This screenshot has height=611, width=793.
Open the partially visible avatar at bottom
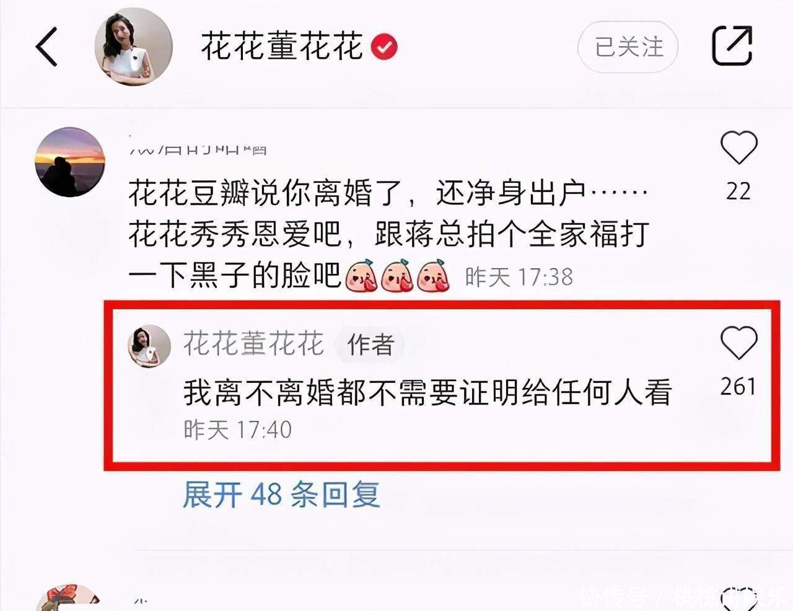pyautogui.click(x=68, y=597)
